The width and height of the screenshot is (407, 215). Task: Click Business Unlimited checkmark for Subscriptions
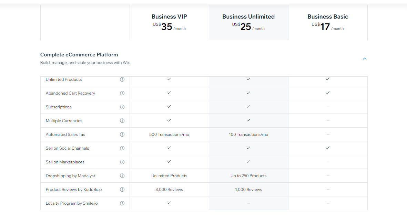[x=248, y=107]
